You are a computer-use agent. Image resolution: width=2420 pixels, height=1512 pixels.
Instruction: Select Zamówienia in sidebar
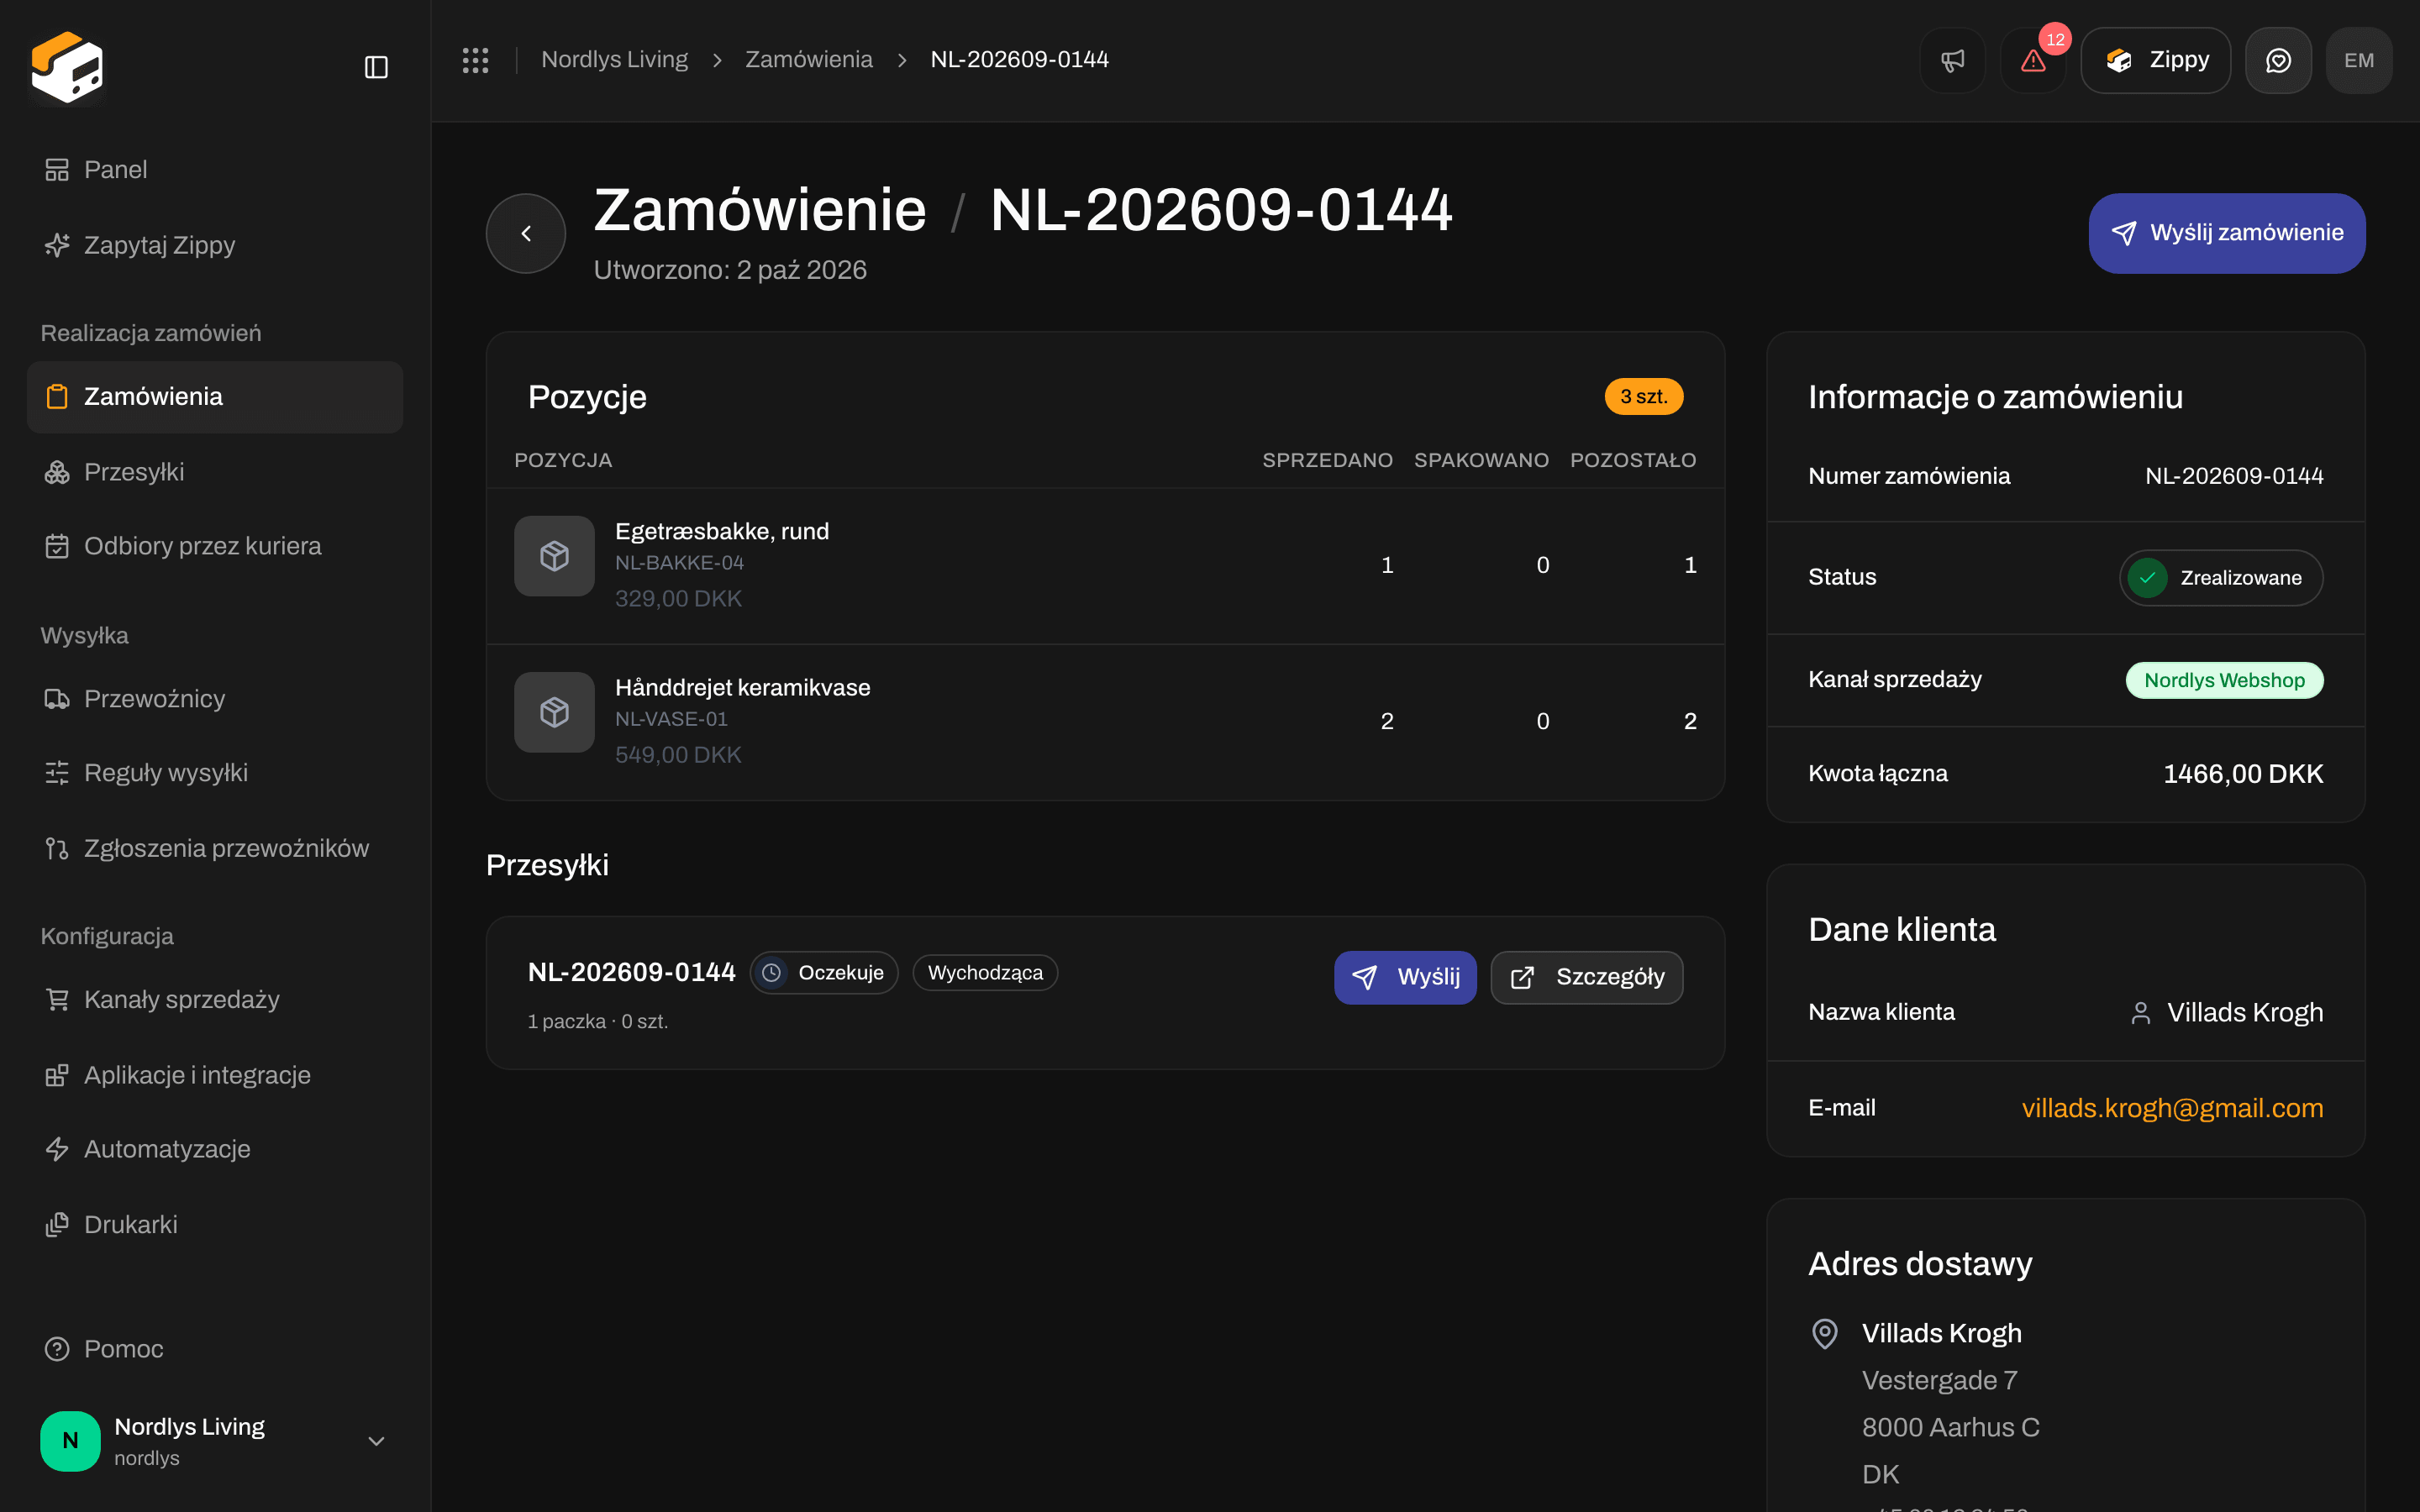tap(215, 397)
